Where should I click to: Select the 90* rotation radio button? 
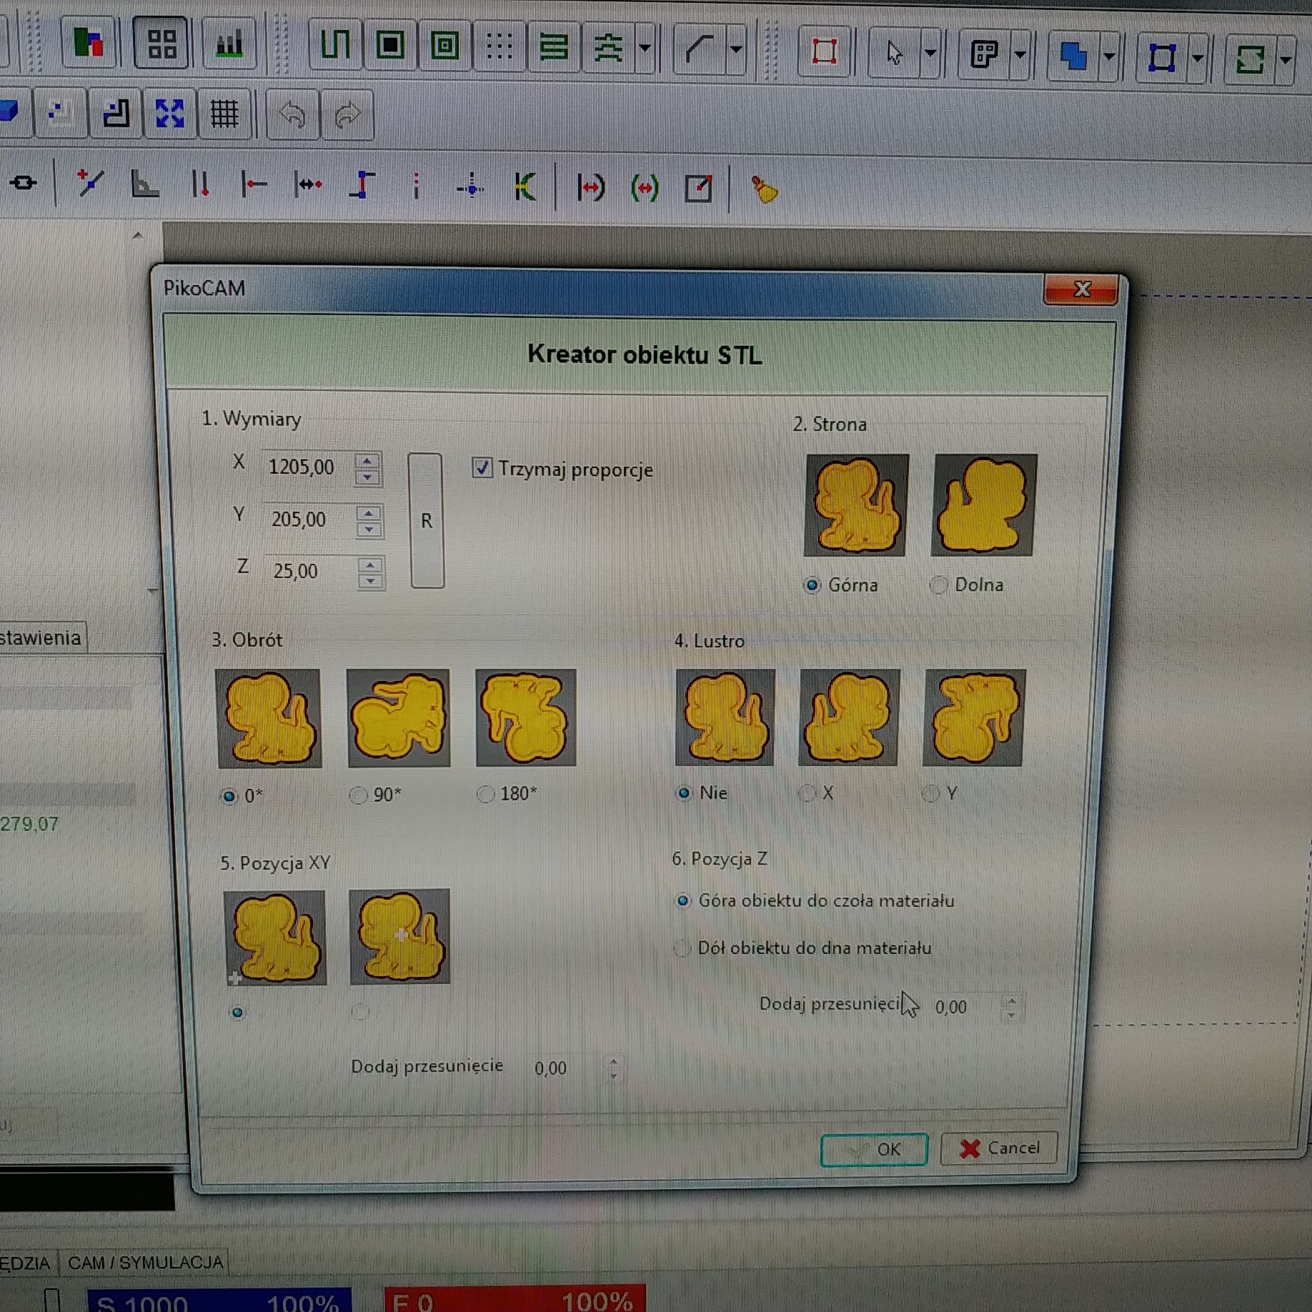pos(358,795)
